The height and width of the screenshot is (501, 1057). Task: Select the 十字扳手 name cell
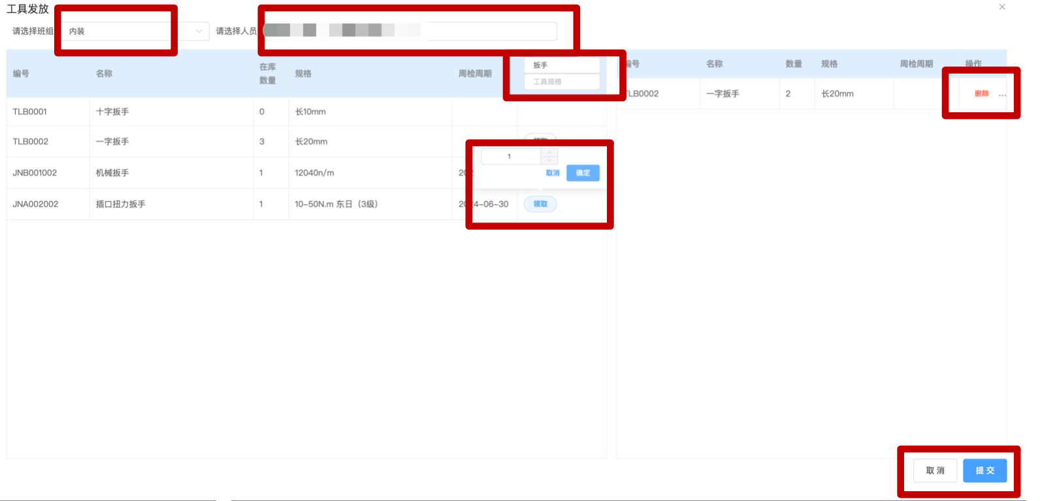[171, 112]
